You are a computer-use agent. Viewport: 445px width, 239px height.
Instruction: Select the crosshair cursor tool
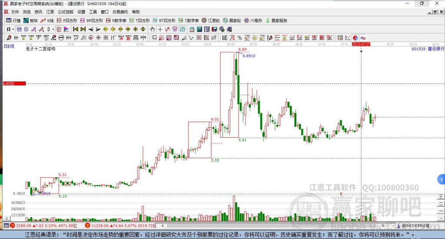point(160,29)
